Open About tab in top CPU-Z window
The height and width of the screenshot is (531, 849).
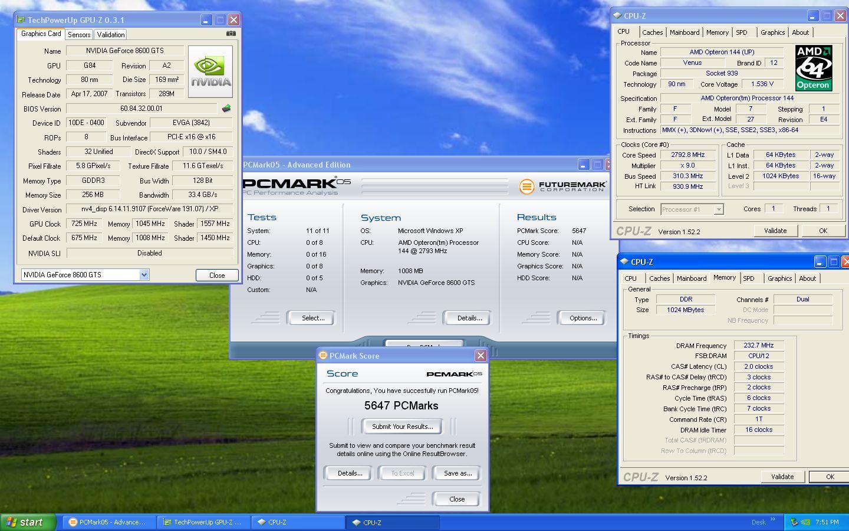click(800, 32)
